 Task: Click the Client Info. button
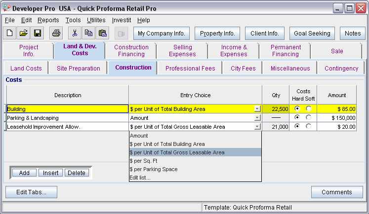pos(264,34)
